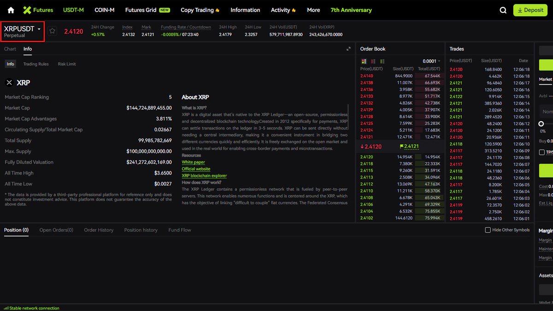
Task: Click the XRP coin logo icon
Action: point(9,83)
